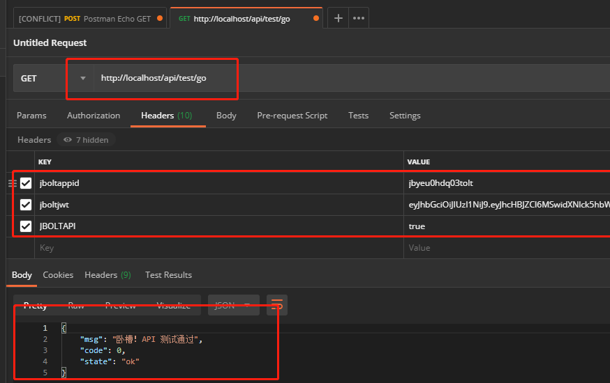Screen dimensions: 610x383
Task: Switch to Visualize response view
Action: point(173,305)
